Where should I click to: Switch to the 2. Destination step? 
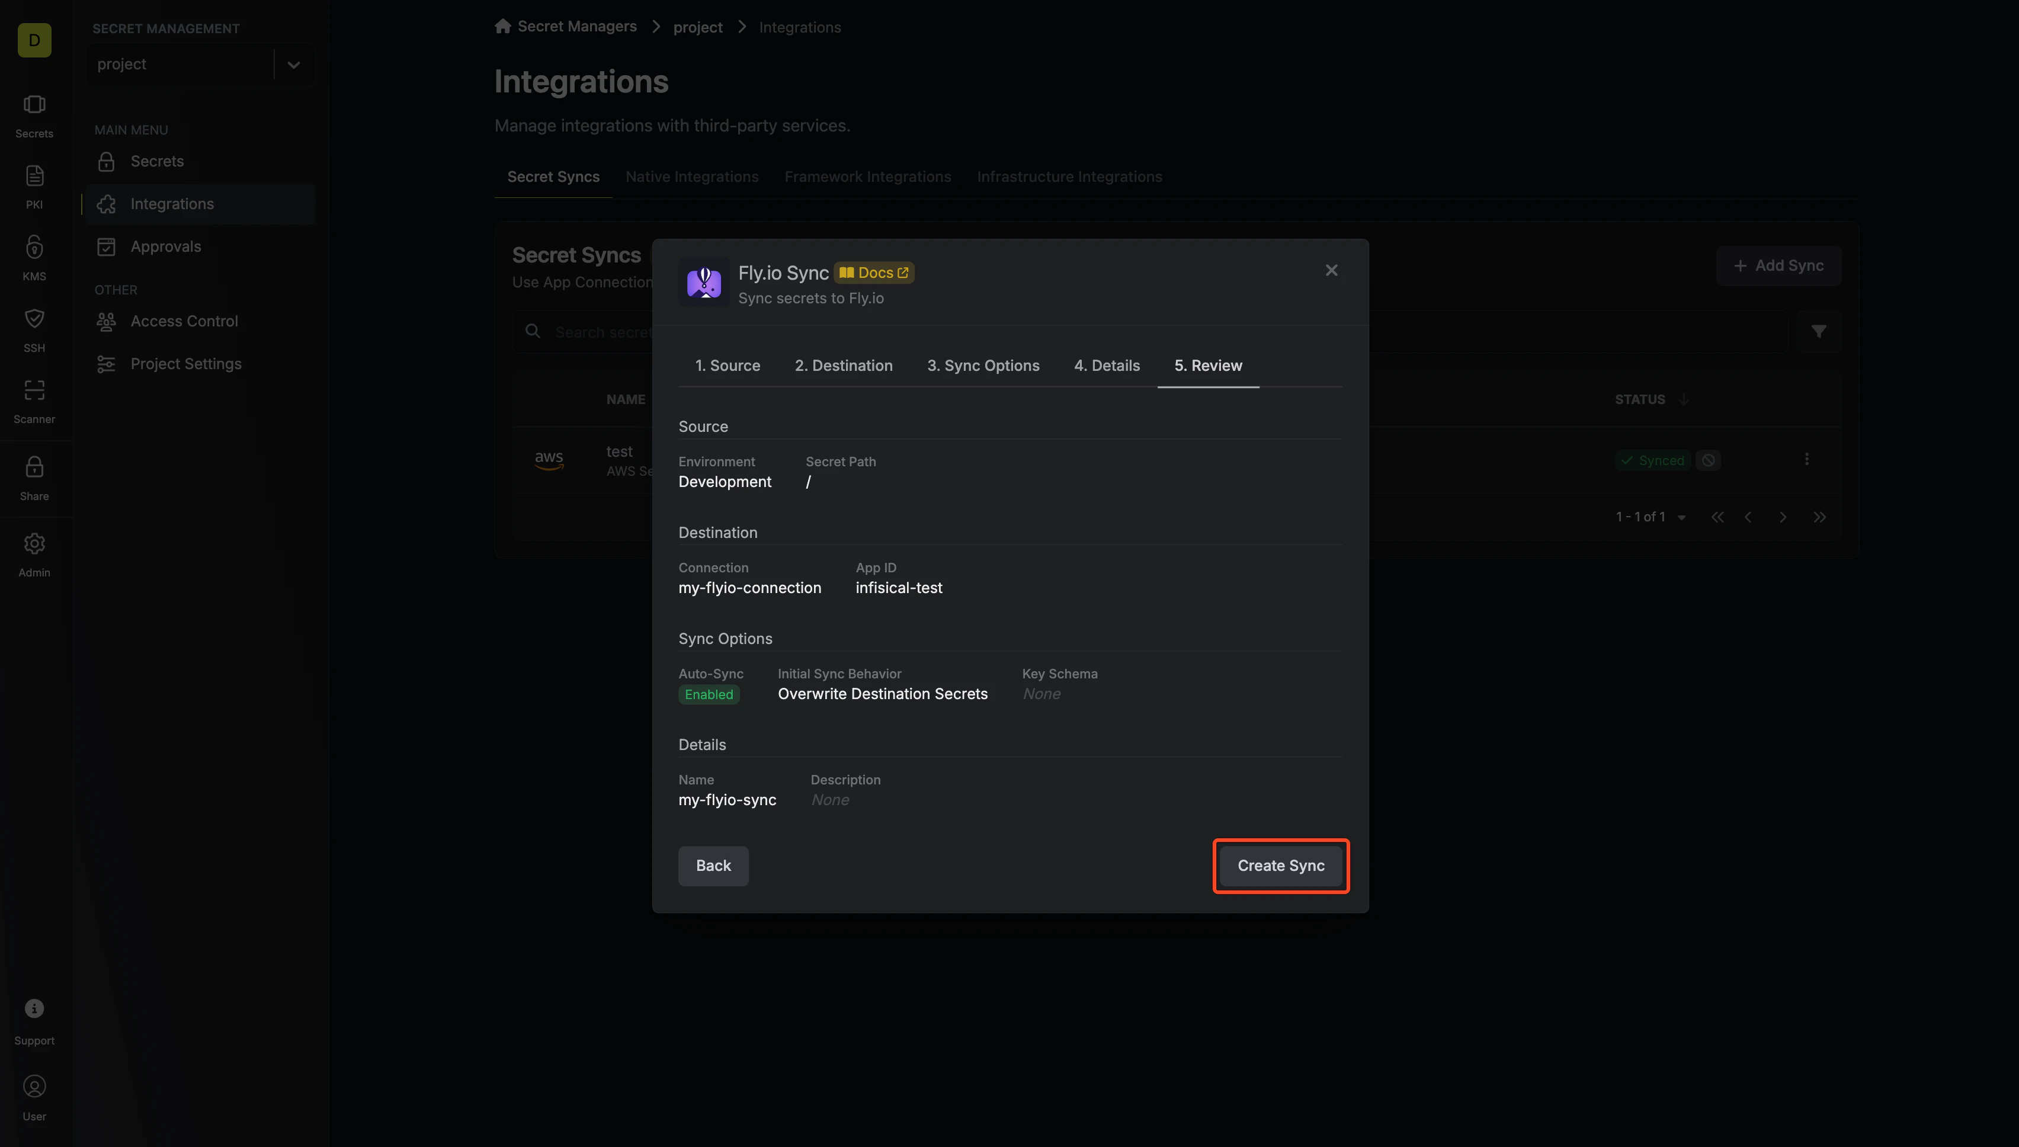844,366
